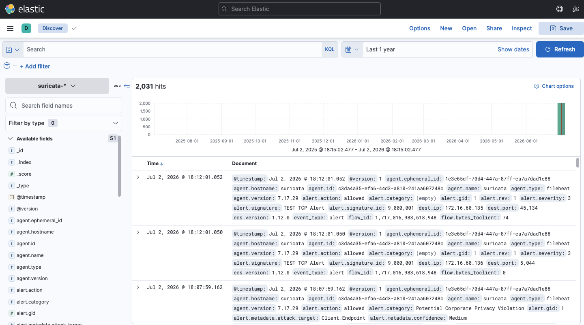Click the document table scrollbar
Viewport: 584px width, 325px height.
(578, 162)
